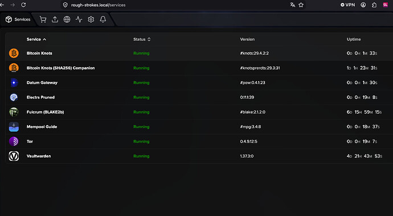Open the sideload upload icon
This screenshot has height=216, width=393.
[x=55, y=19]
